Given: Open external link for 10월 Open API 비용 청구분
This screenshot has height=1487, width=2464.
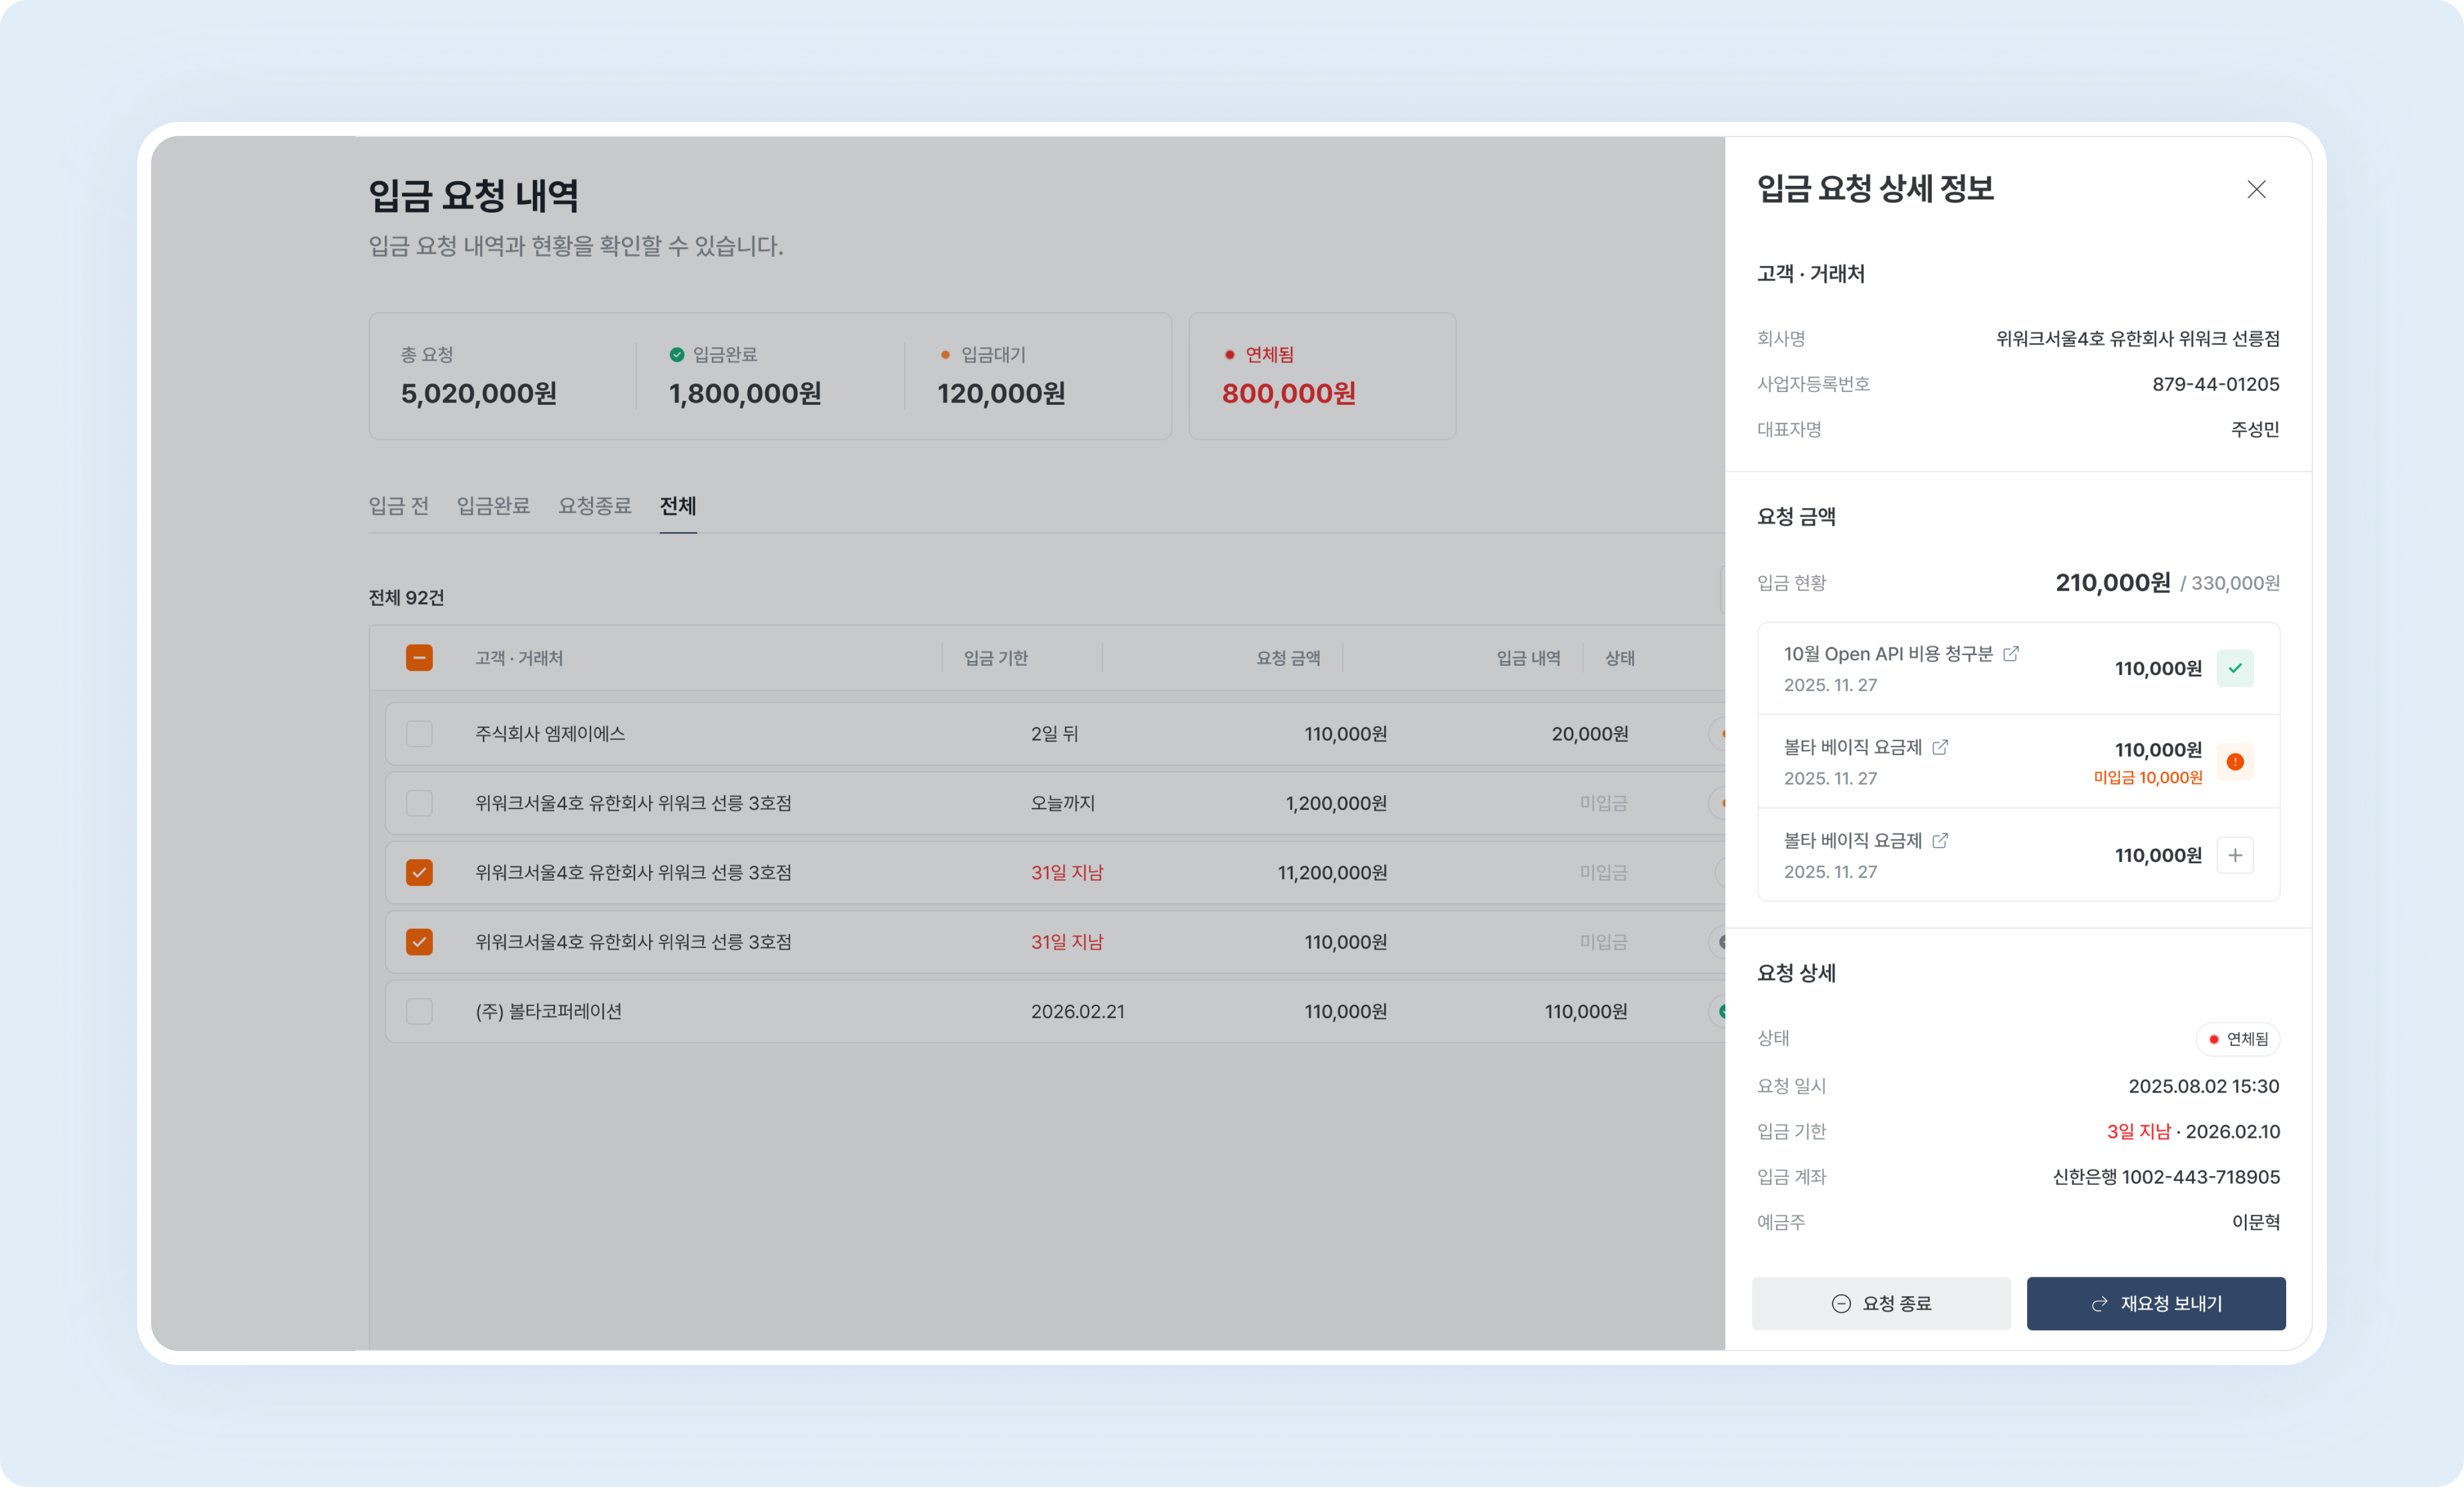Looking at the screenshot, I should click(2013, 653).
